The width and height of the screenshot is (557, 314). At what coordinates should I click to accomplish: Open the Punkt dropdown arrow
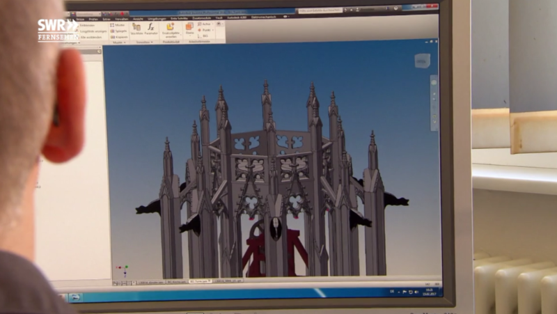click(213, 30)
